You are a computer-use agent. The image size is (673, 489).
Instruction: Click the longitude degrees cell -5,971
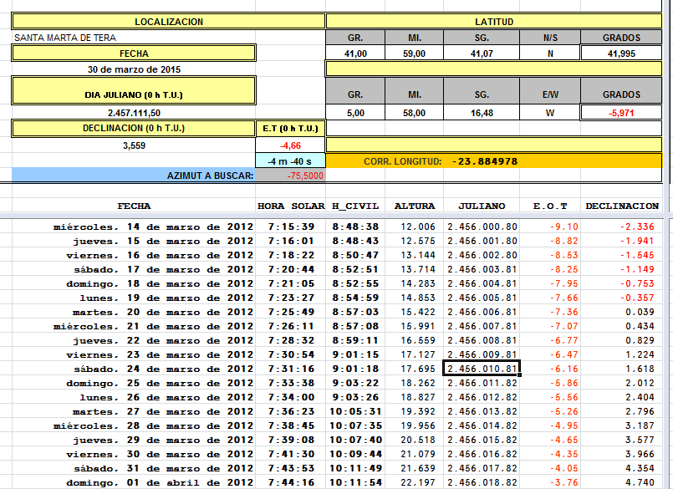[621, 112]
